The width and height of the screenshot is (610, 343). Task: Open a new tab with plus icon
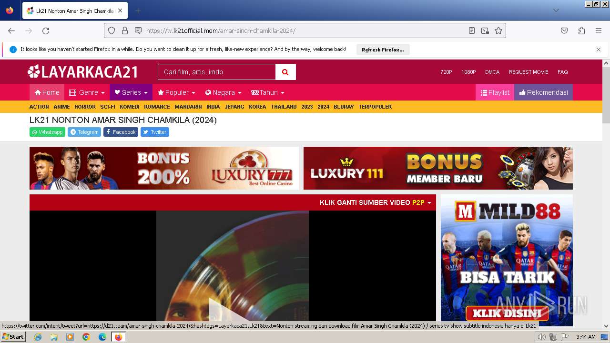pyautogui.click(x=138, y=10)
